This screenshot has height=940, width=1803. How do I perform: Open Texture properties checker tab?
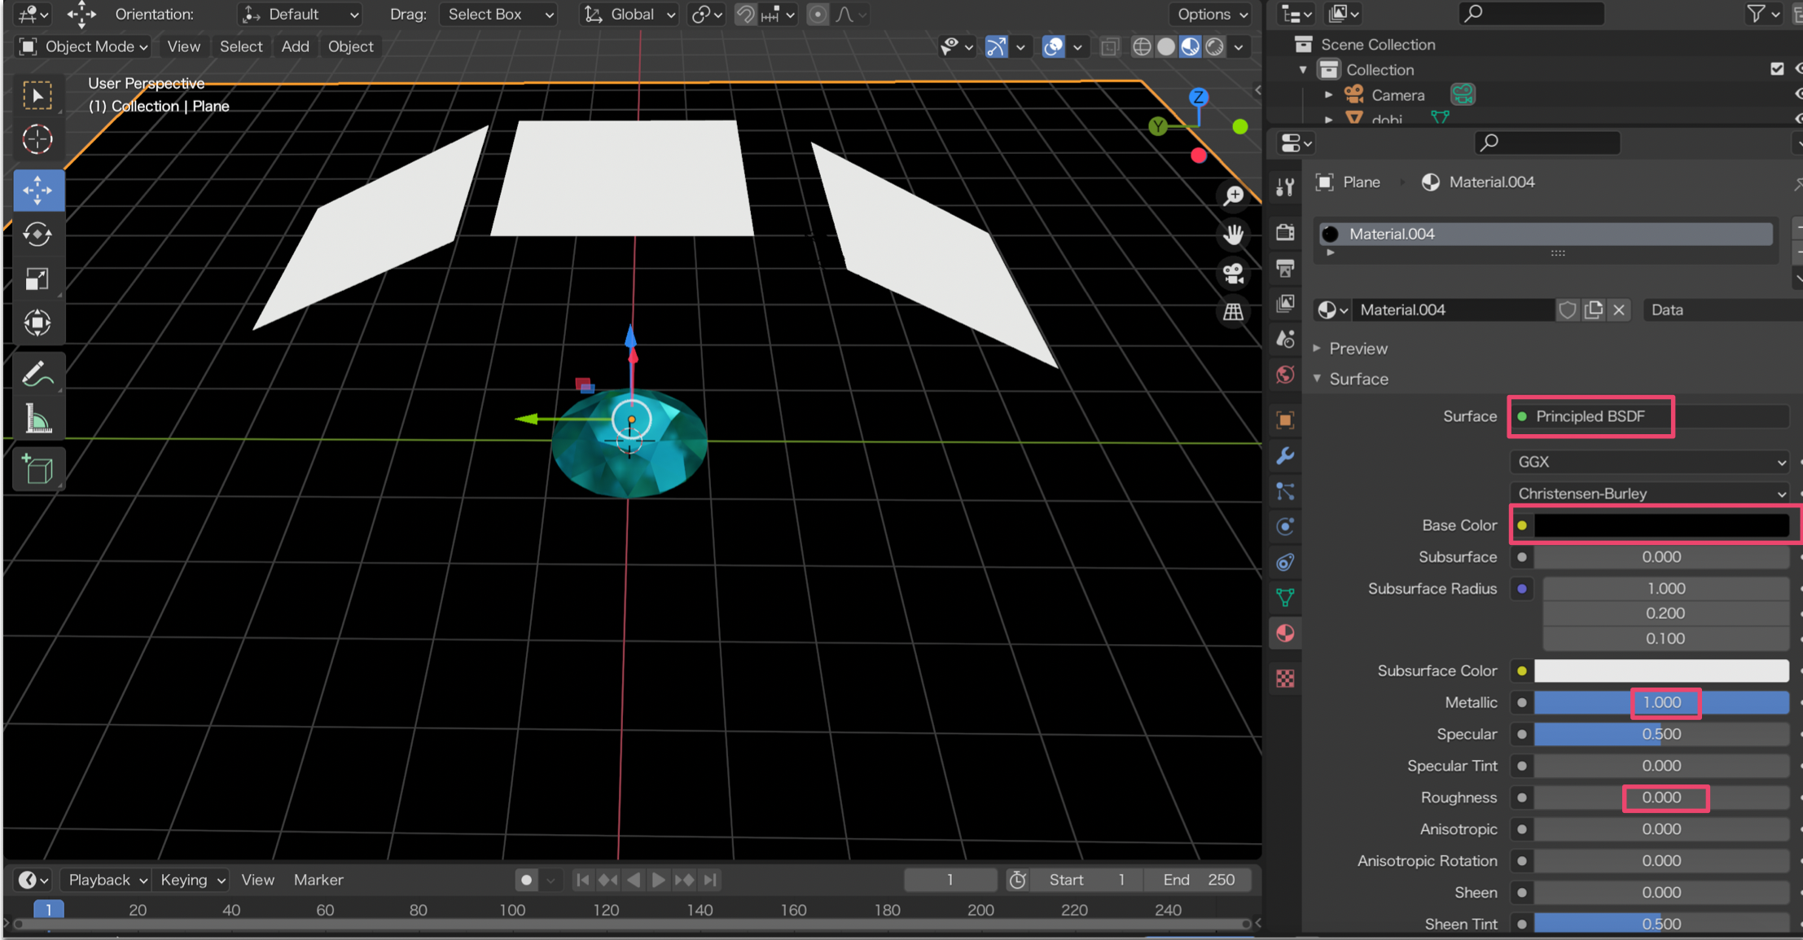point(1285,679)
